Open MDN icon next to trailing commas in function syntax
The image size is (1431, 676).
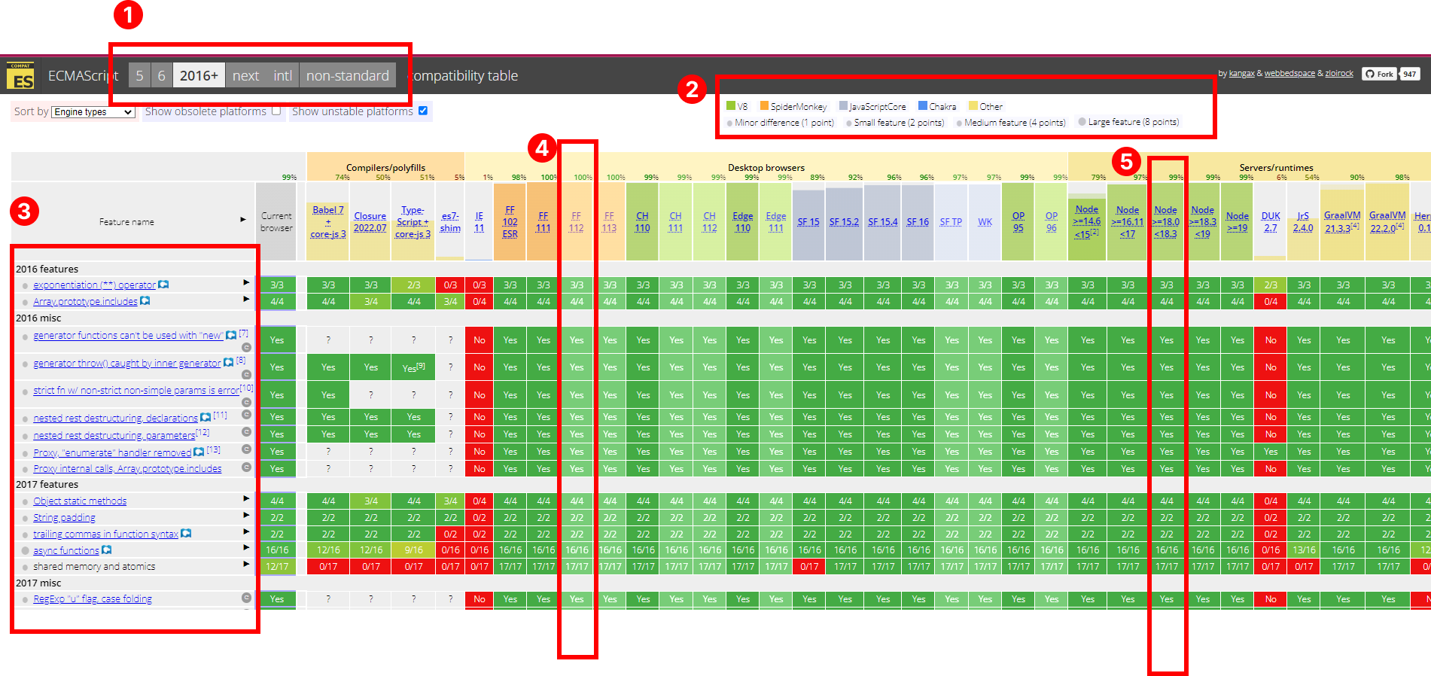tap(186, 533)
